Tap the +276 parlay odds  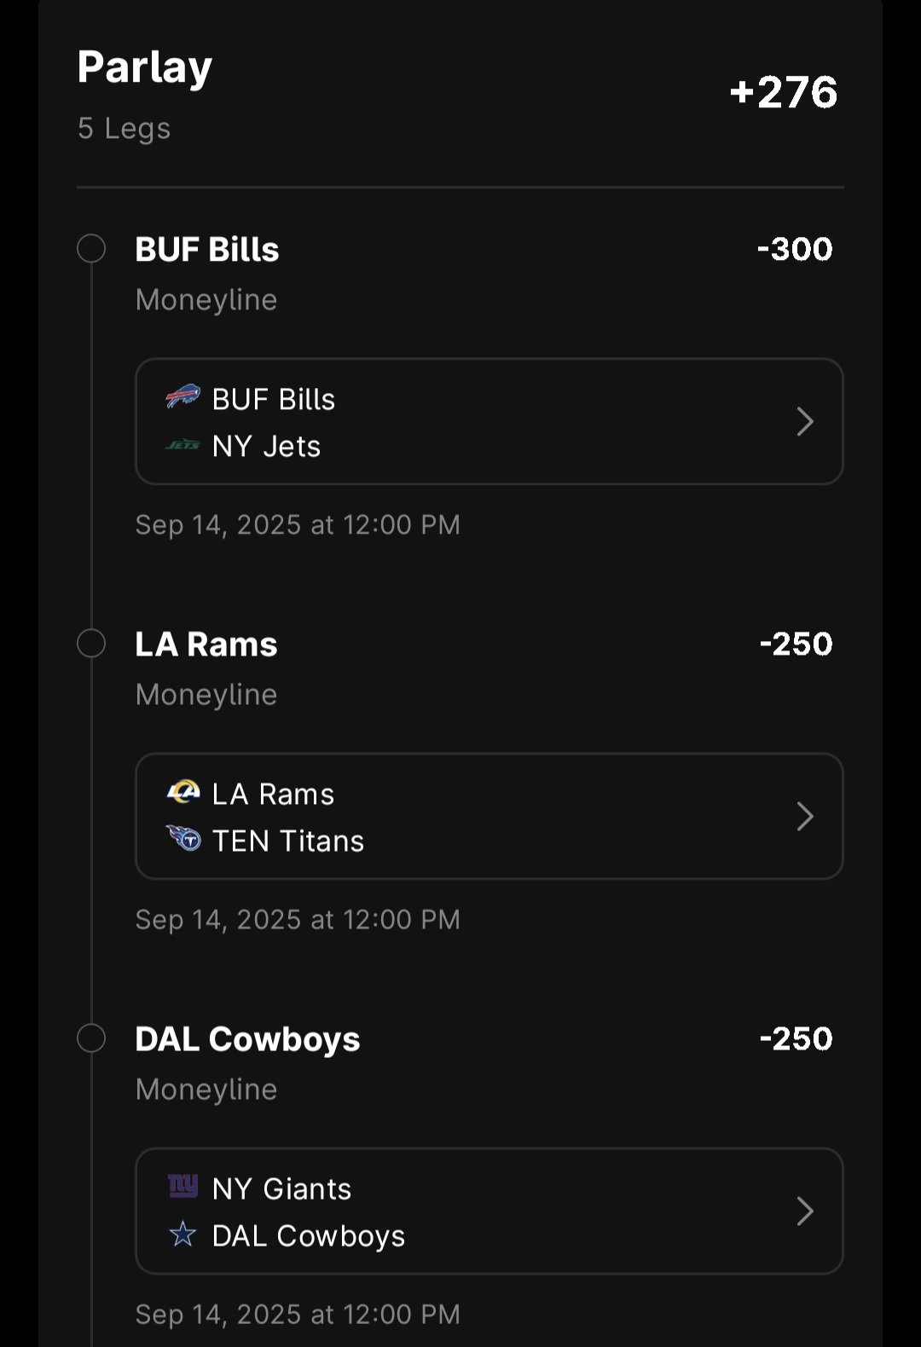coord(784,92)
